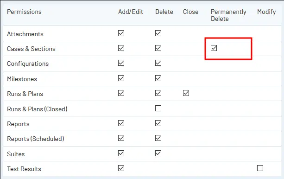Viewport: 284px width, 179px height.
Task: Uncheck Attachments Add/Edit permission checkbox
Action: [121, 33]
